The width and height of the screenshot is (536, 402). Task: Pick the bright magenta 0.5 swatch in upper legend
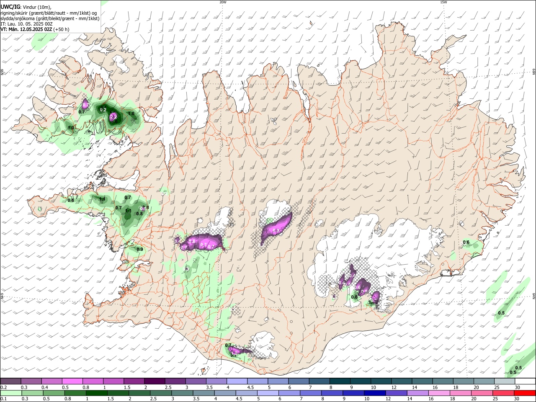(x=72, y=381)
